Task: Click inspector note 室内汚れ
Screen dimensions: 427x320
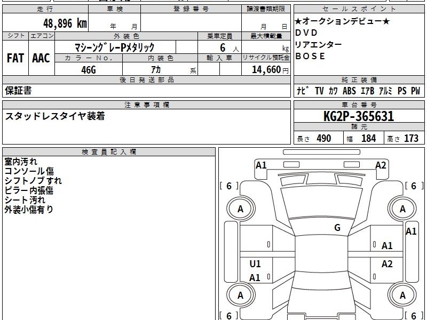Action: (21, 162)
